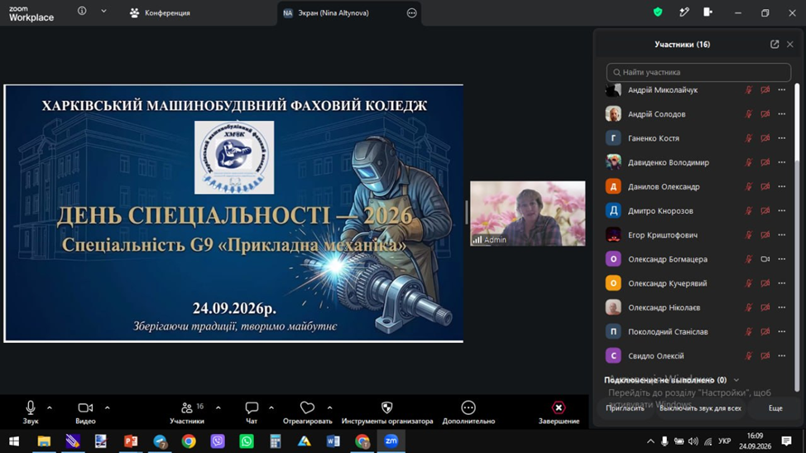Open volume control in system tray

coord(693,441)
